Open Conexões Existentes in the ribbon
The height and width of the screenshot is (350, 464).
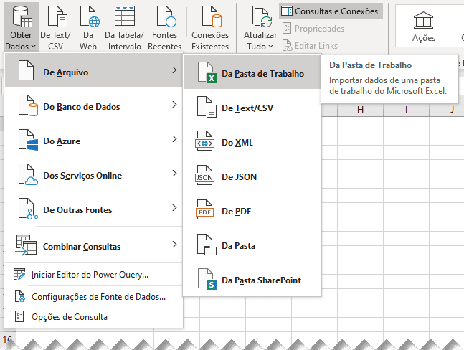[210, 27]
